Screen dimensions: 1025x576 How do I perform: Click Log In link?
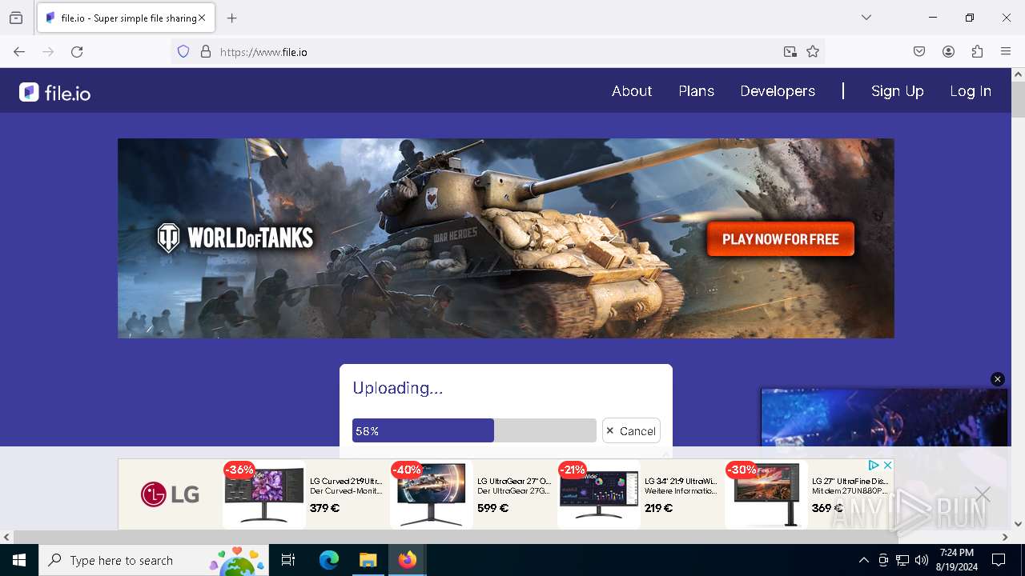[971, 91]
